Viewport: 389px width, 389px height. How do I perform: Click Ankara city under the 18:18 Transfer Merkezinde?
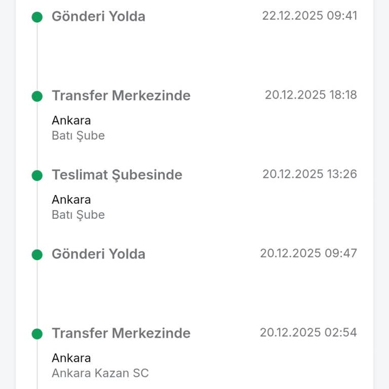pos(71,121)
